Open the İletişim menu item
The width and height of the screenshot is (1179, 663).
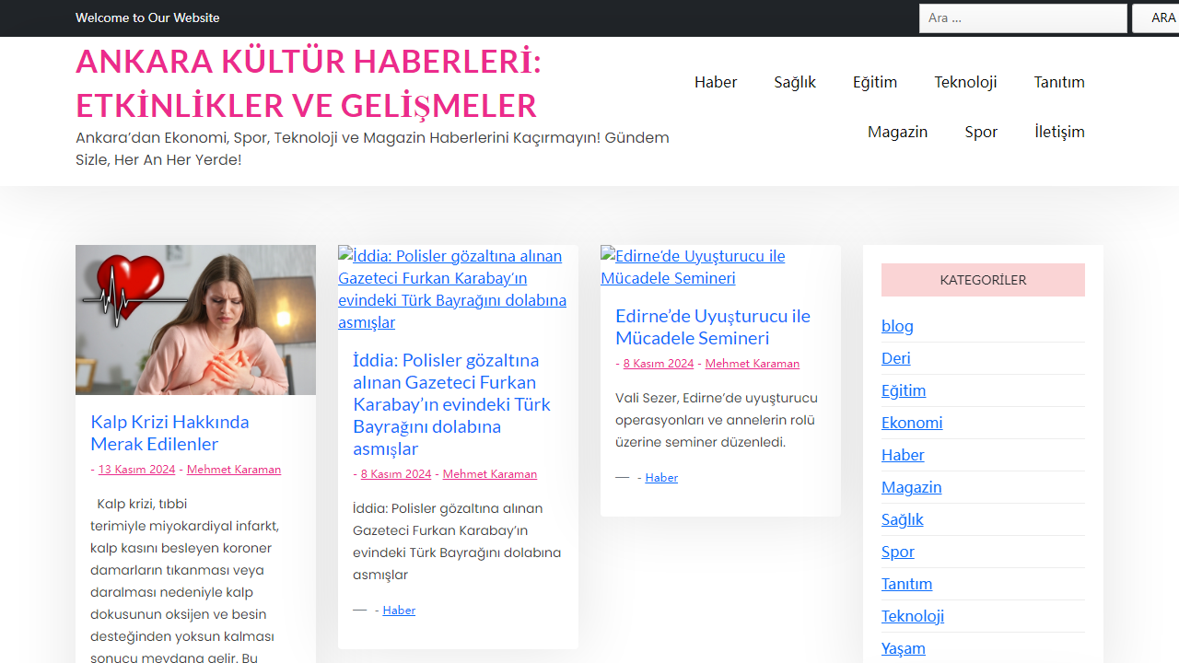[x=1059, y=132]
